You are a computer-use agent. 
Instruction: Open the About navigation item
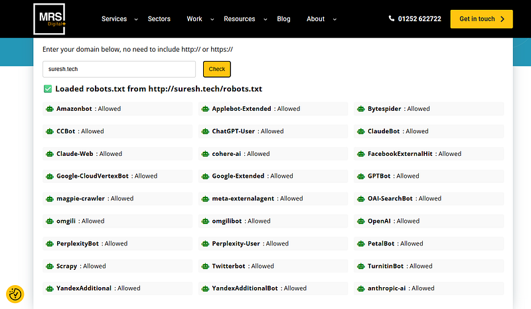click(x=316, y=19)
